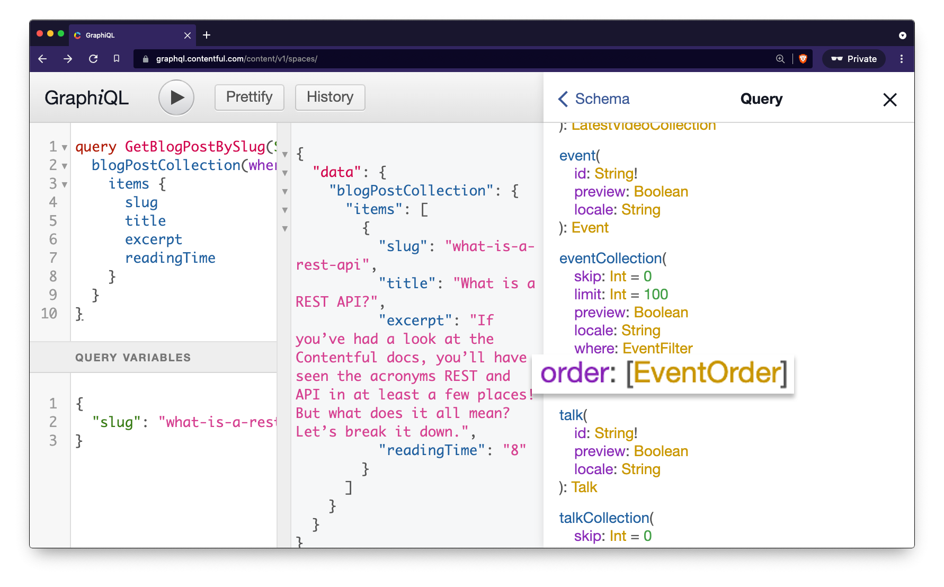The image size is (944, 587).
Task: Click the GraphiQL title logo
Action: (x=87, y=98)
